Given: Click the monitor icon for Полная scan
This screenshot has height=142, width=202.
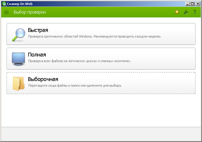Looking at the screenshot, I should [19, 59].
